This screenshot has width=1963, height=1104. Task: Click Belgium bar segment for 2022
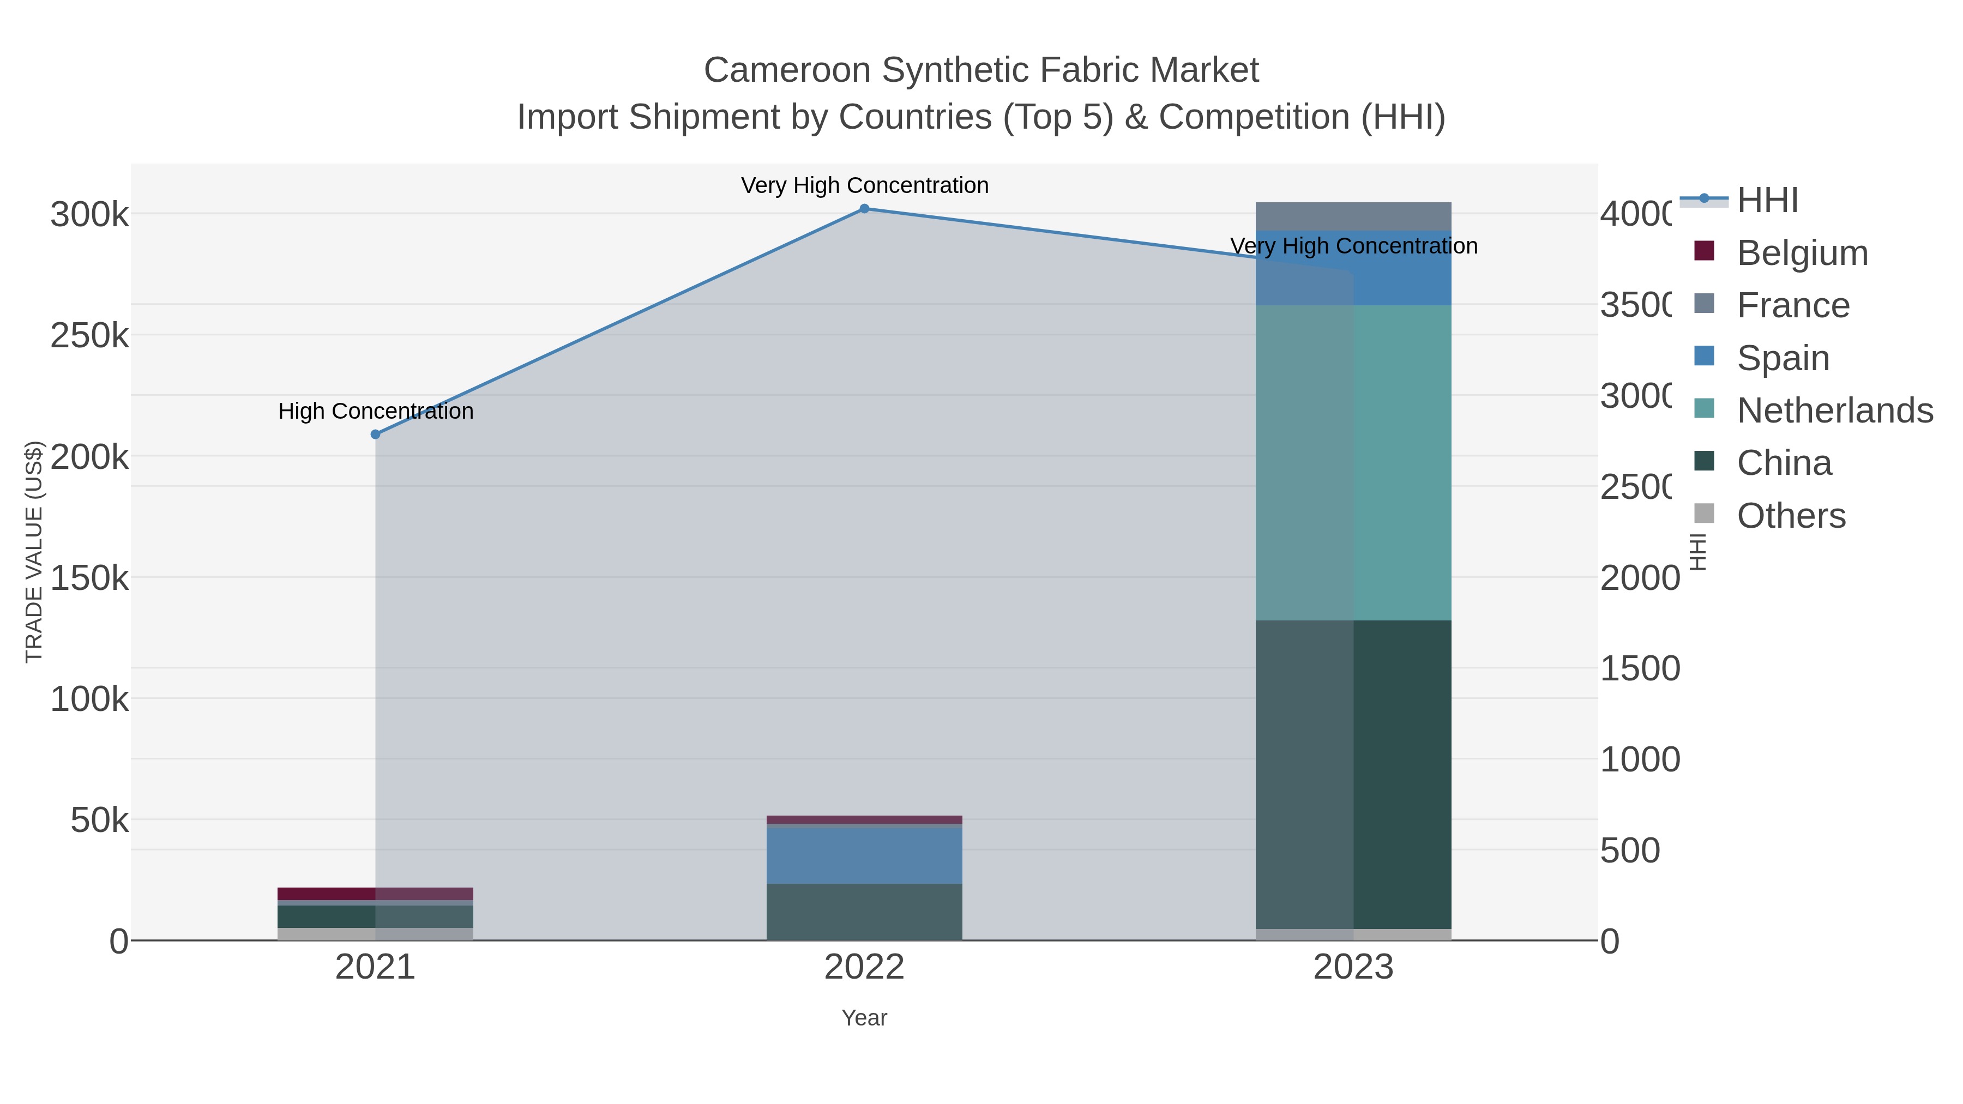864,820
